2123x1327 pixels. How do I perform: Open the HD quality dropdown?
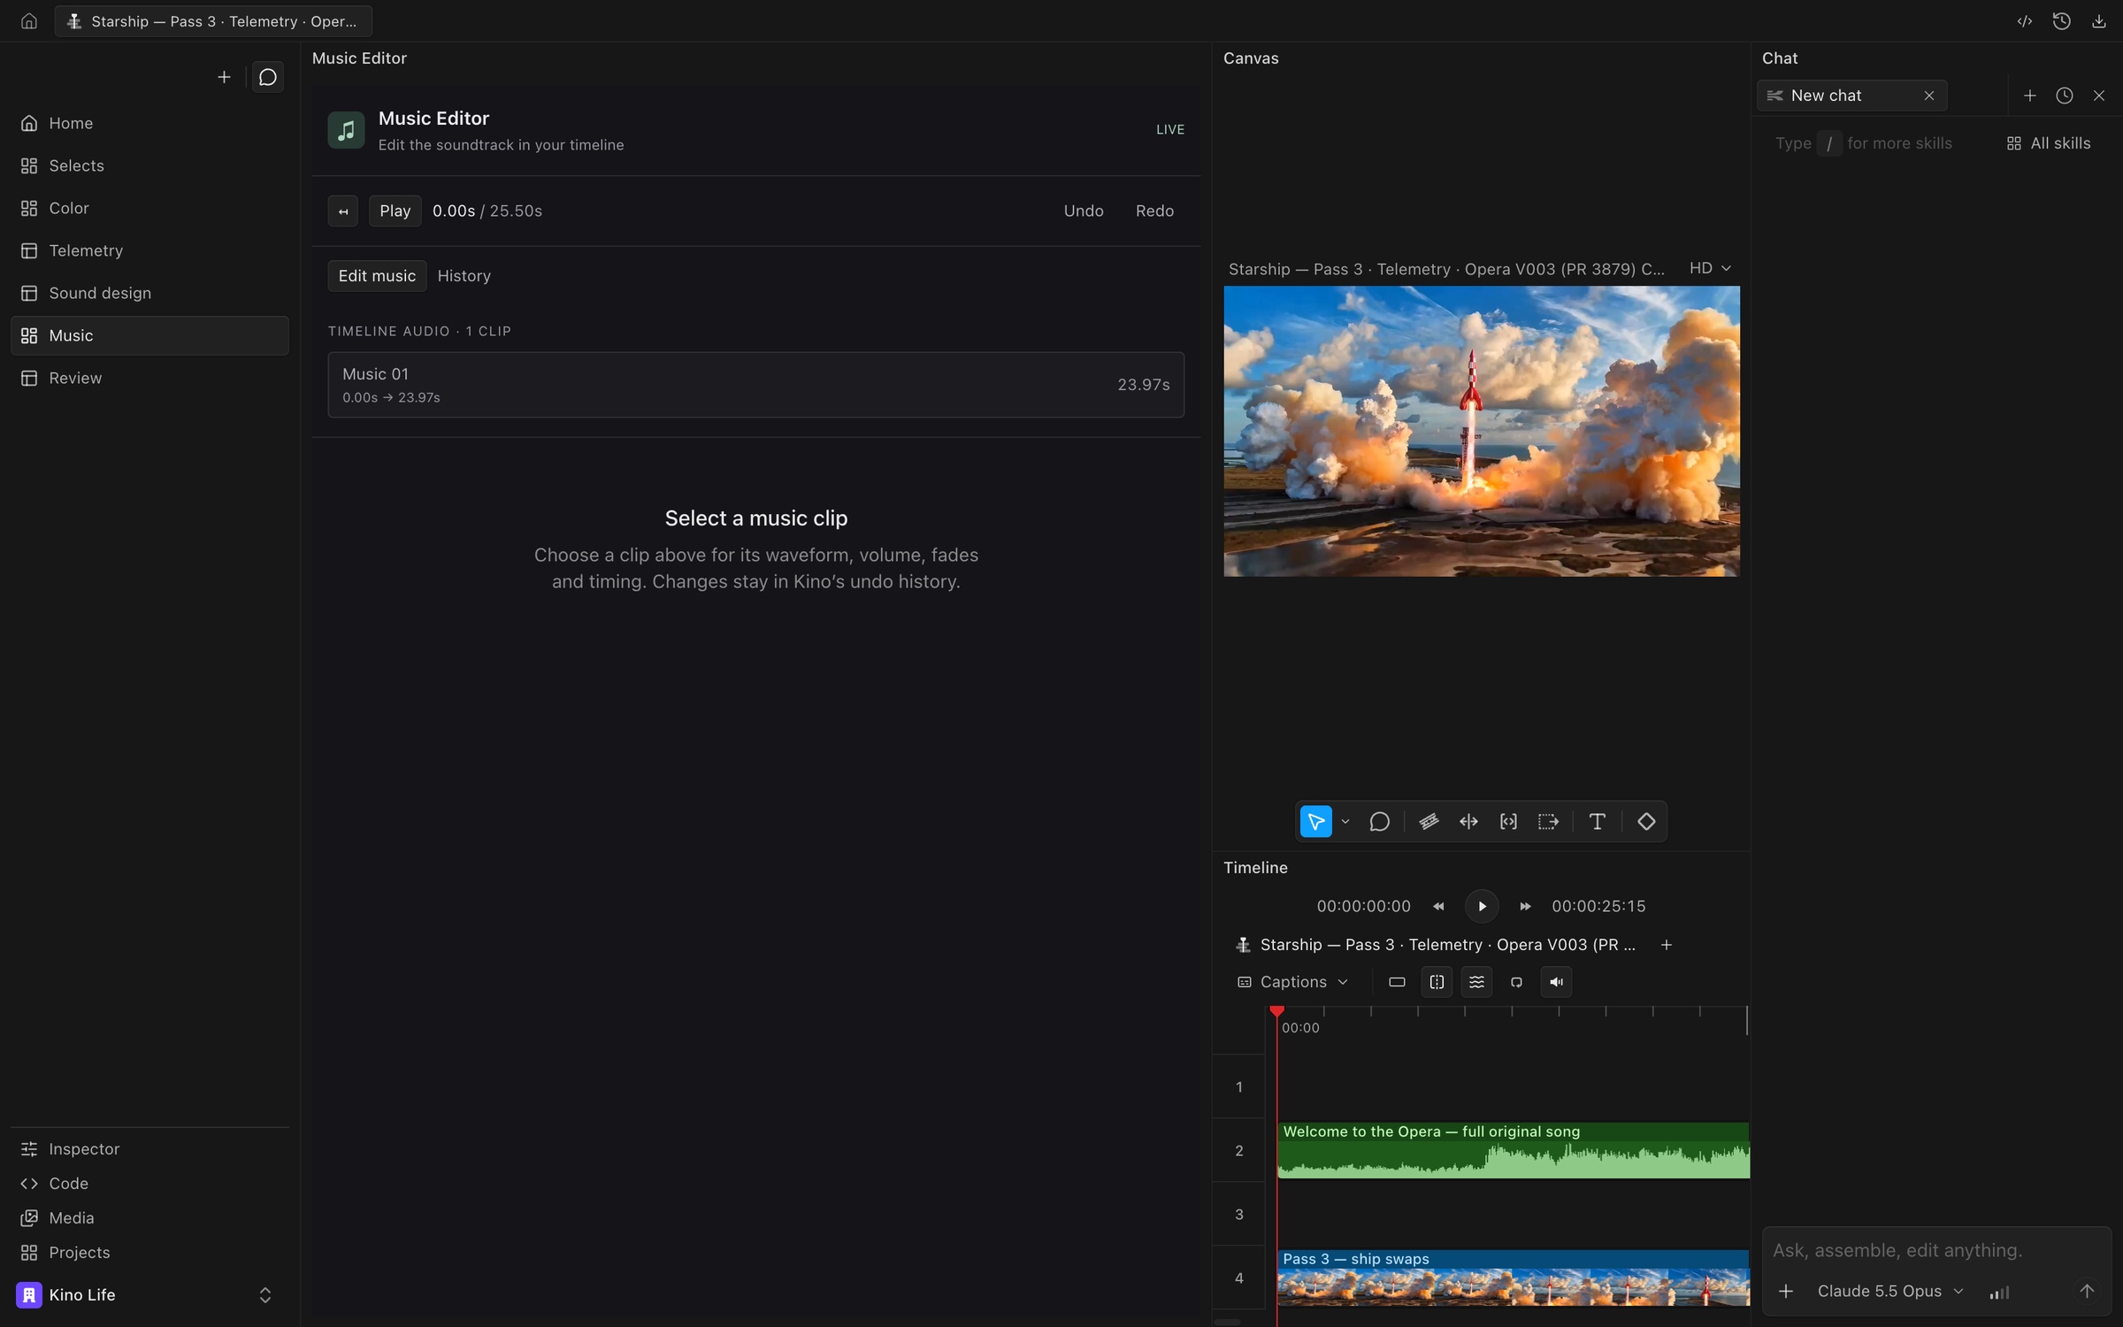click(1710, 268)
